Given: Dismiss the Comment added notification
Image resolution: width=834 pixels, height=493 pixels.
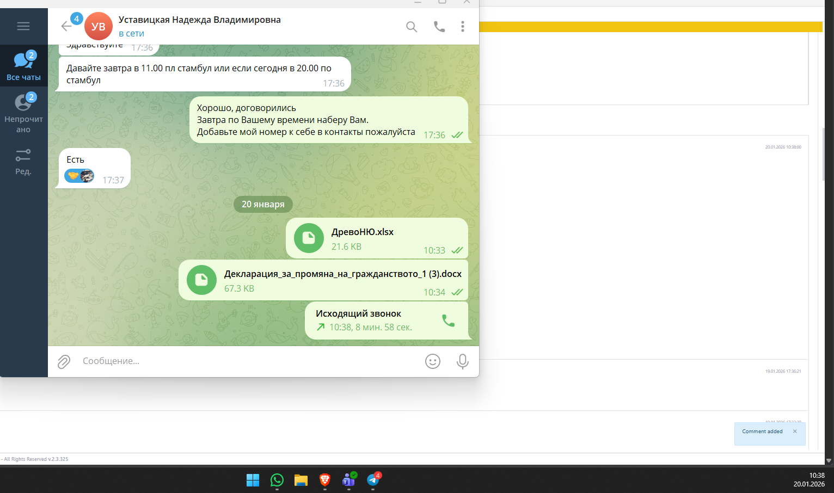Looking at the screenshot, I should click(x=795, y=432).
